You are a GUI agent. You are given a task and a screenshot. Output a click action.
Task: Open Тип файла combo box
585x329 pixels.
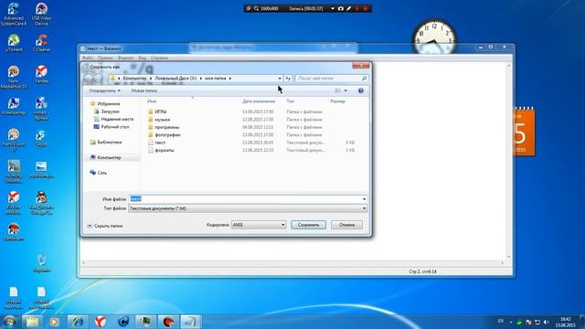(248, 208)
